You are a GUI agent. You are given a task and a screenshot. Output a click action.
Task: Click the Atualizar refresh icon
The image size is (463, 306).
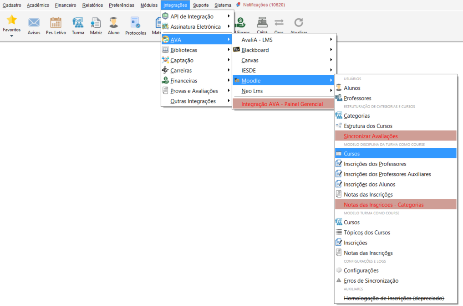point(299,22)
